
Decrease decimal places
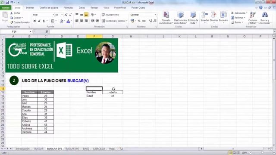(x=155, y=21)
